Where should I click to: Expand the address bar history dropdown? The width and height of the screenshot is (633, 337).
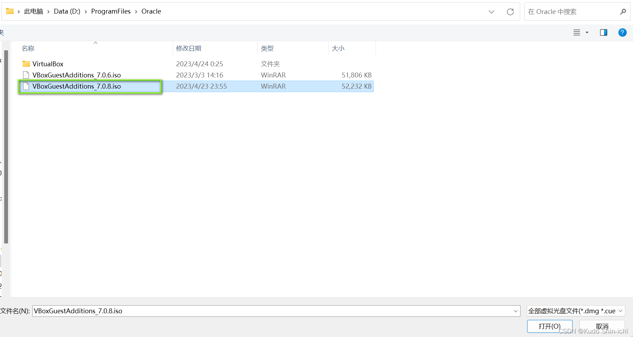point(492,12)
